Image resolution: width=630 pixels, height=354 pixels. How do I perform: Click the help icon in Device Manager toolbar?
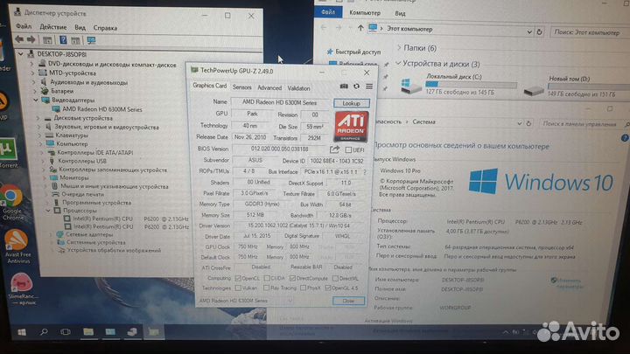tap(63, 39)
